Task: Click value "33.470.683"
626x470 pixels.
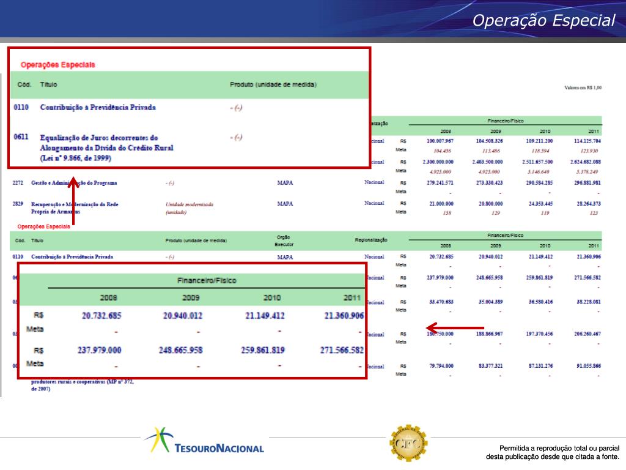Action: (x=441, y=302)
